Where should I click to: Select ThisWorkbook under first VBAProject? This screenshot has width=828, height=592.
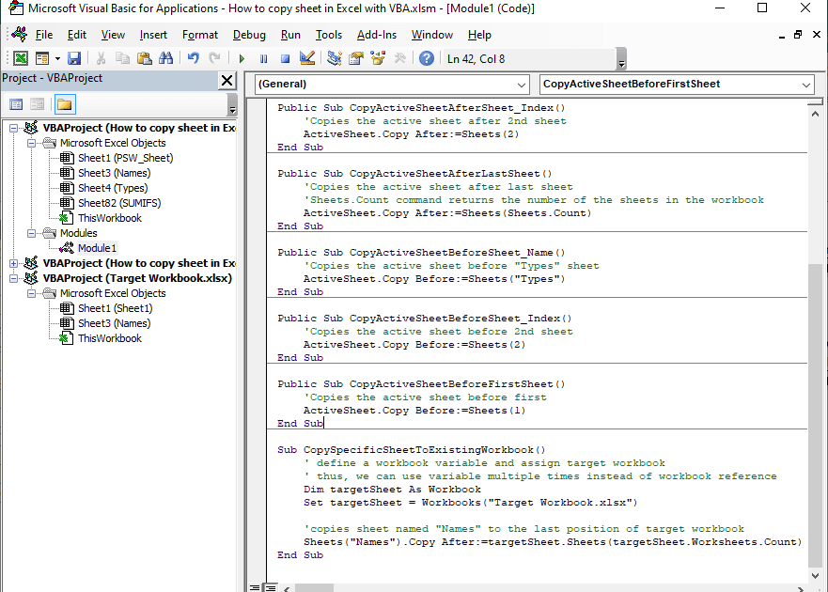[110, 218]
